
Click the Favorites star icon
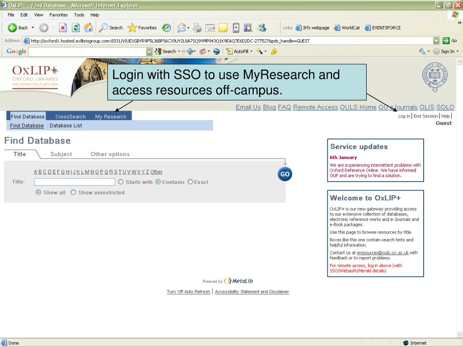[x=132, y=28]
